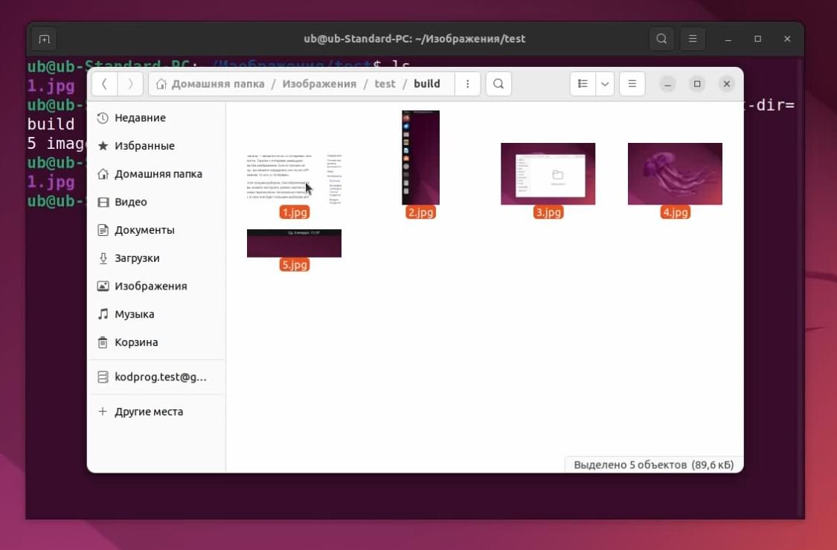Navigate to Изображения in the path bar
This screenshot has height=550, width=837.
[x=319, y=84]
